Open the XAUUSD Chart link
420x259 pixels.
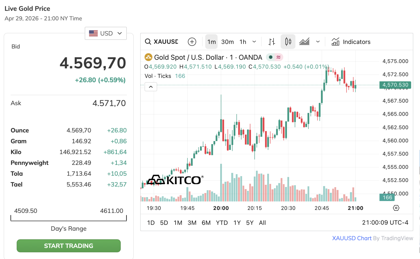pos(352,238)
